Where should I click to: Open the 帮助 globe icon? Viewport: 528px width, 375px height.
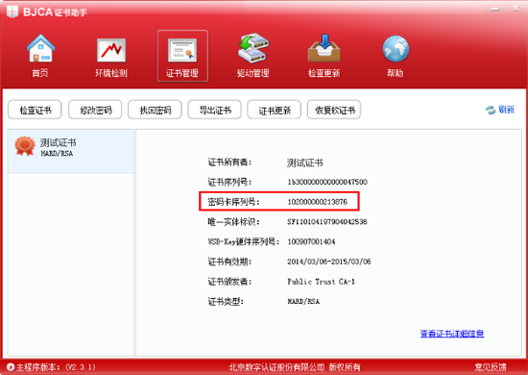pos(396,49)
